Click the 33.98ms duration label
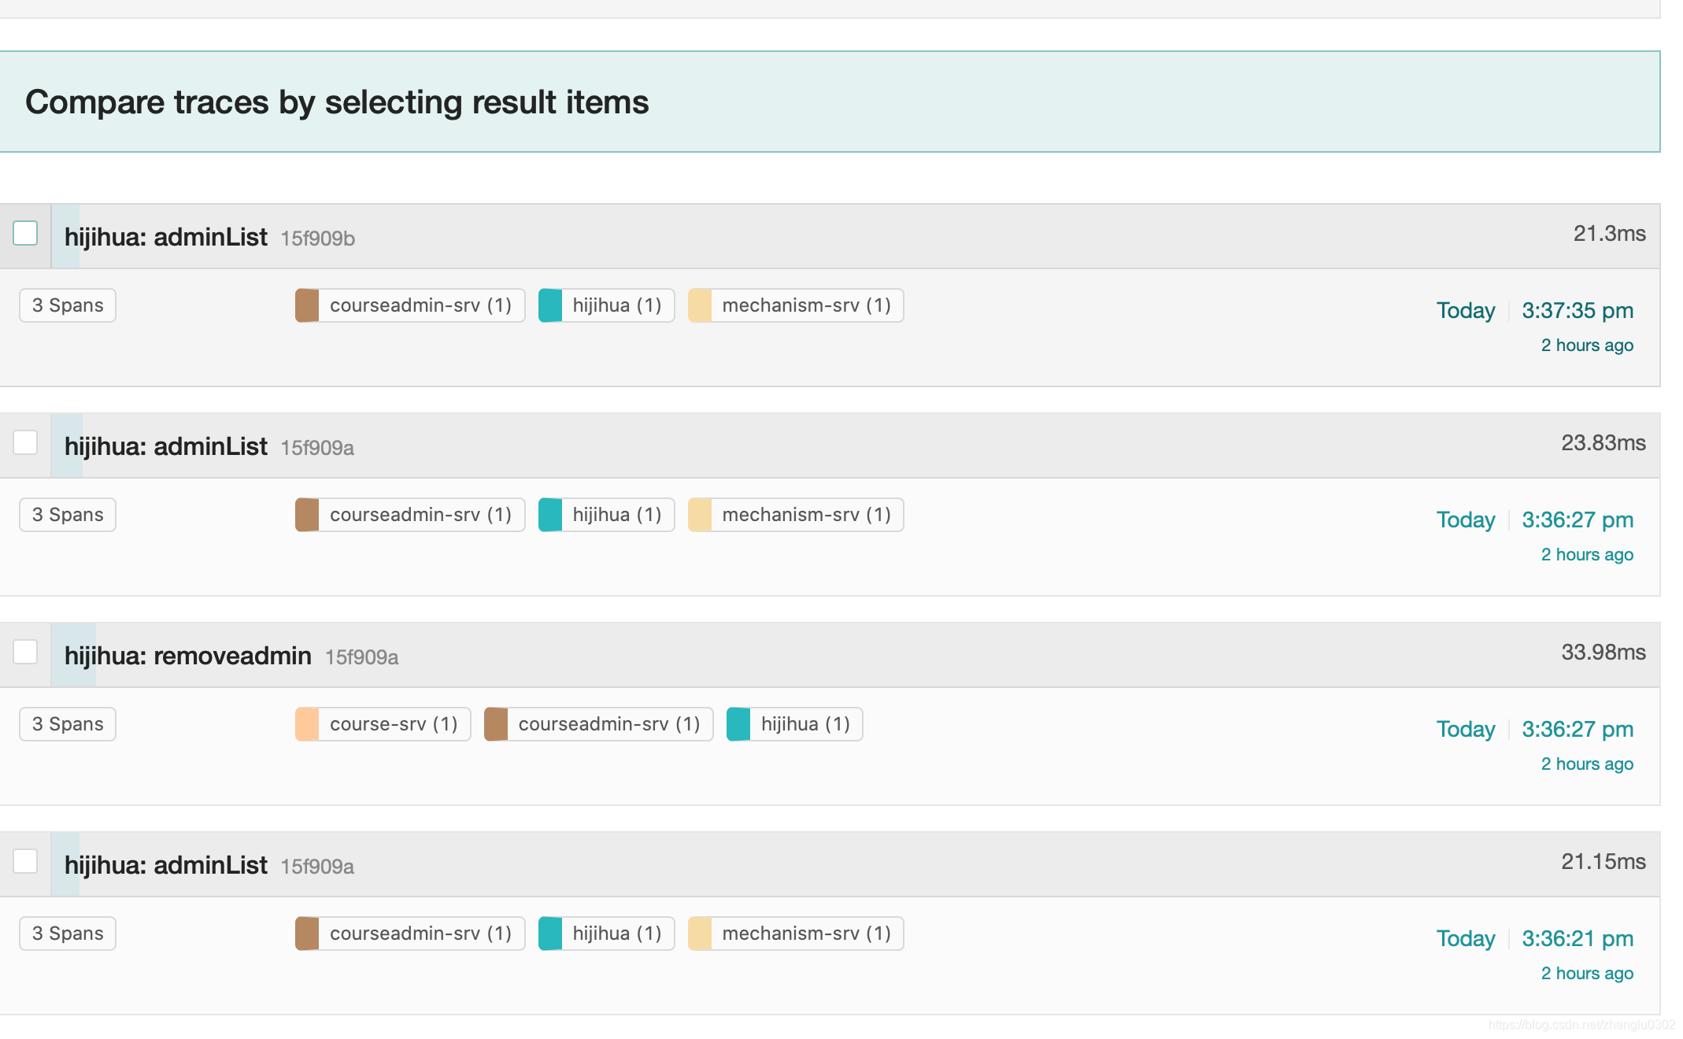1683x1039 pixels. tap(1603, 653)
